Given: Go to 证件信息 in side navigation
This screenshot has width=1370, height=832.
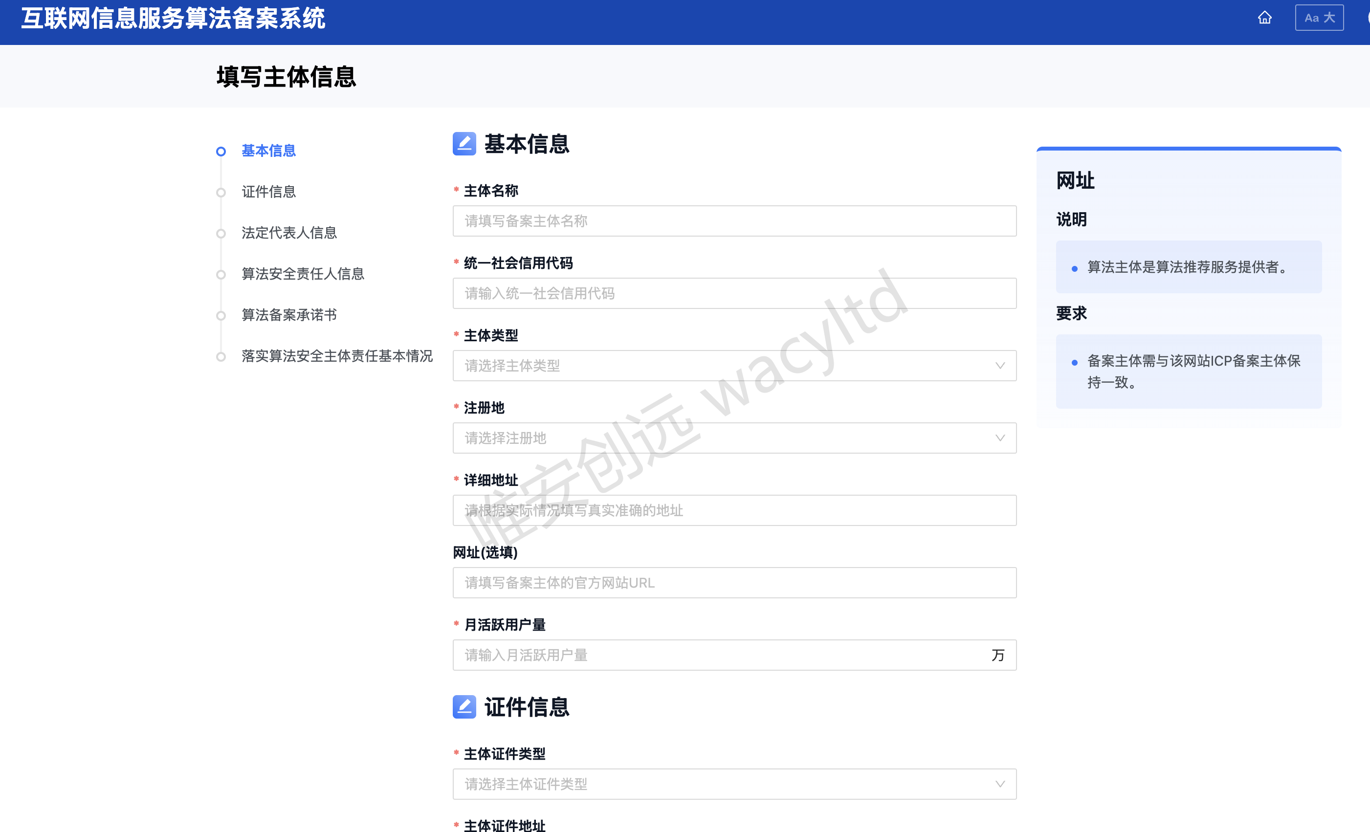Looking at the screenshot, I should 268,192.
